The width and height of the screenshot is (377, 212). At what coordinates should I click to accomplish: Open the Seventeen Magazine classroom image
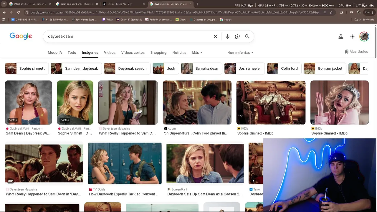128,102
